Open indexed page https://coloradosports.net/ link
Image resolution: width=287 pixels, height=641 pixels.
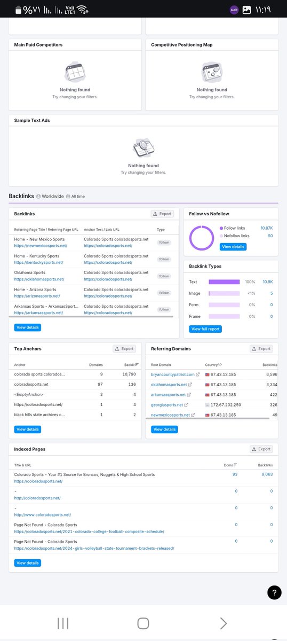click(x=38, y=481)
